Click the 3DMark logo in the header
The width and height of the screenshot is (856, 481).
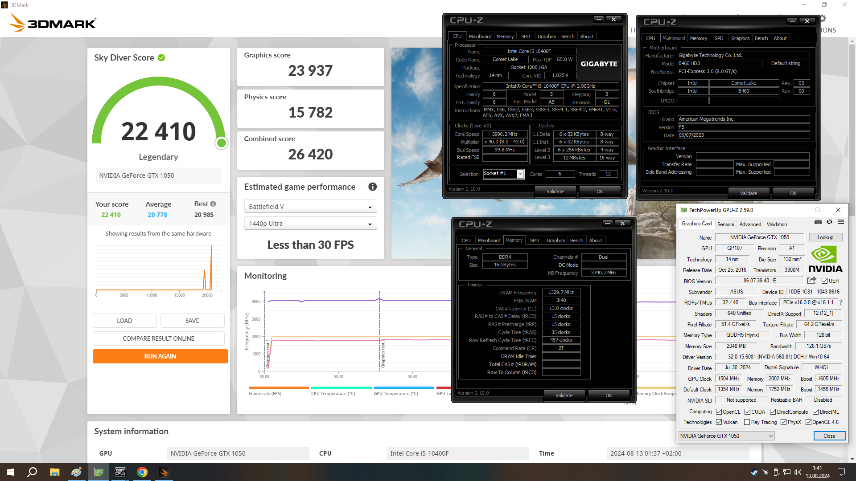coord(52,22)
